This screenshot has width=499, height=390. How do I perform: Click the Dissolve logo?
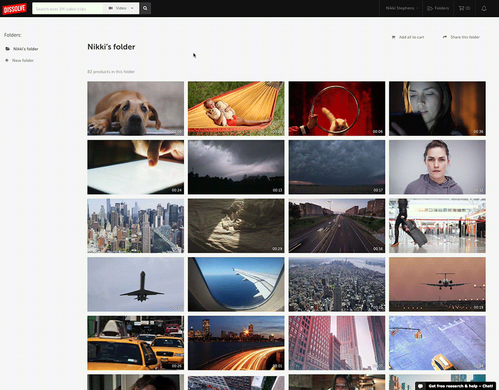pos(14,8)
